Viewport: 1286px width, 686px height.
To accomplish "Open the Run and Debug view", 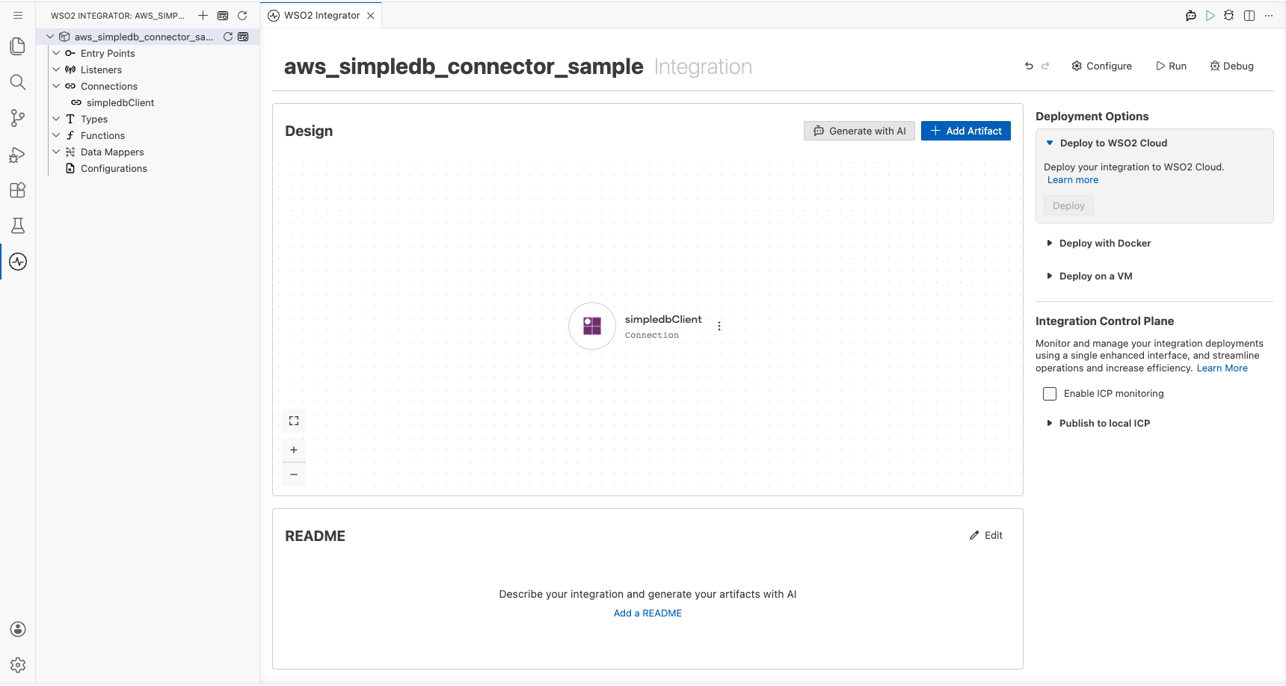I will [x=18, y=154].
